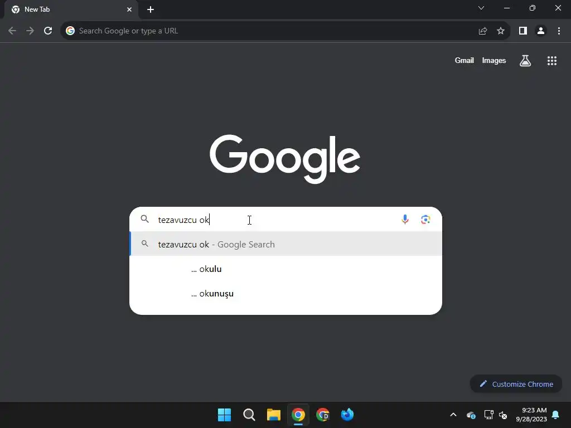
Task: Select the '... okulu' suggestion
Action: click(286, 269)
